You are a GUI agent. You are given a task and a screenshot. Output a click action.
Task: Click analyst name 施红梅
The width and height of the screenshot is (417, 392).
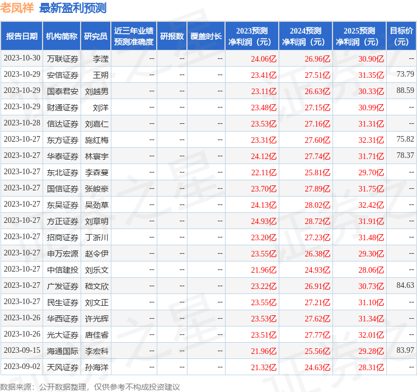tap(96, 140)
